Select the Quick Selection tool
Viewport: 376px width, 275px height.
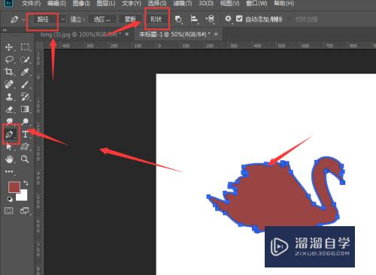coord(25,59)
